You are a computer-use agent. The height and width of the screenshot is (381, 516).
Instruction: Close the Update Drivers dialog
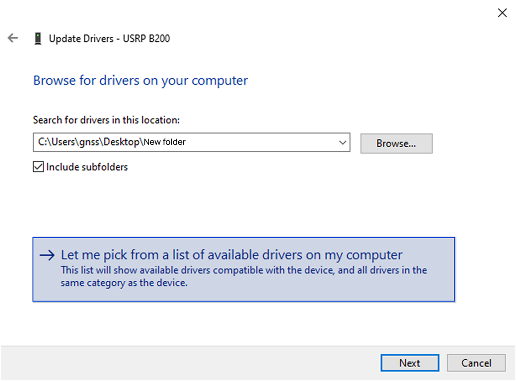click(502, 13)
